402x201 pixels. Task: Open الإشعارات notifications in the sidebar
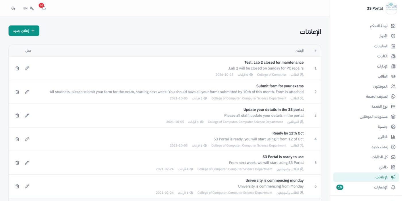(366, 187)
